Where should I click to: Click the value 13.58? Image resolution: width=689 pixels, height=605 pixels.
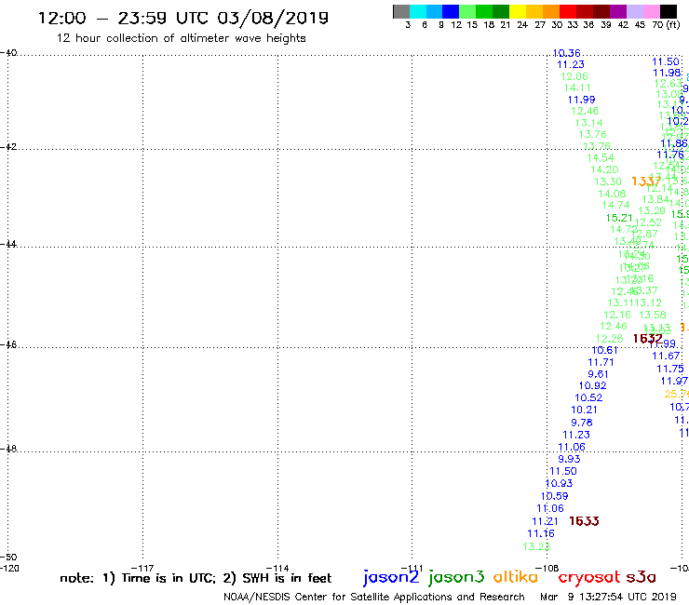tap(653, 315)
